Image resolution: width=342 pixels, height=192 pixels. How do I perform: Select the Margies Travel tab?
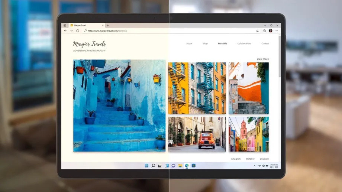[87, 25]
